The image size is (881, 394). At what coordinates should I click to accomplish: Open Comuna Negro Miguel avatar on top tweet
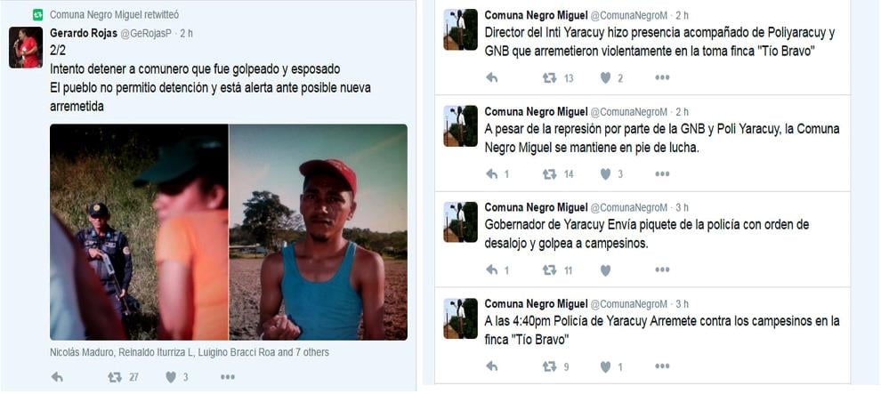coord(460,29)
